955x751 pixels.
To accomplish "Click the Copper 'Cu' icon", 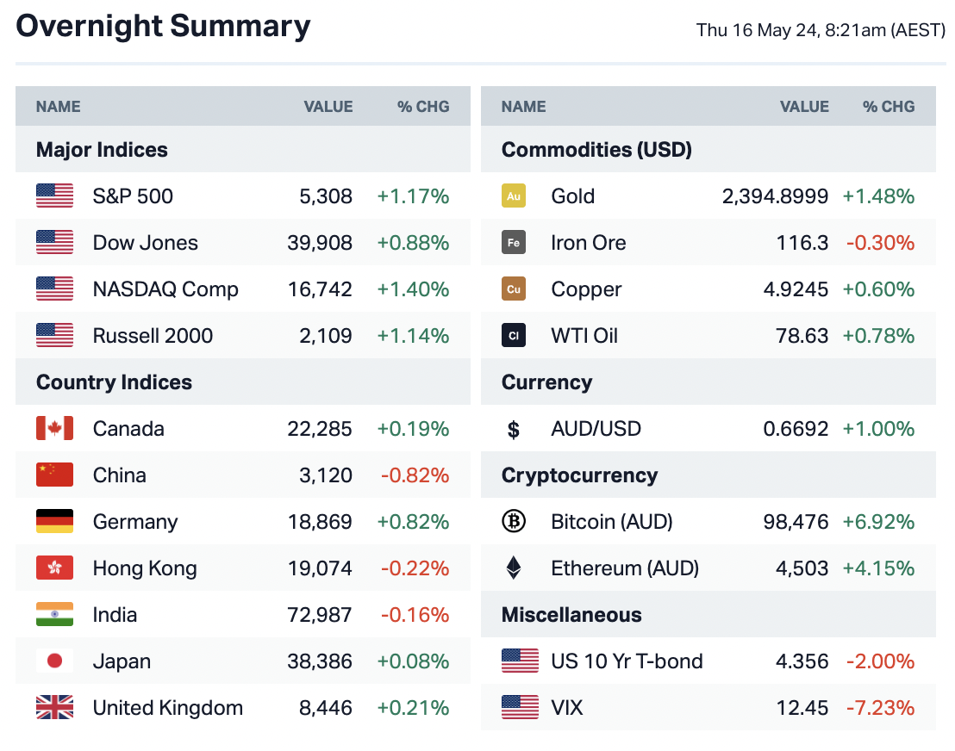I will 514,289.
